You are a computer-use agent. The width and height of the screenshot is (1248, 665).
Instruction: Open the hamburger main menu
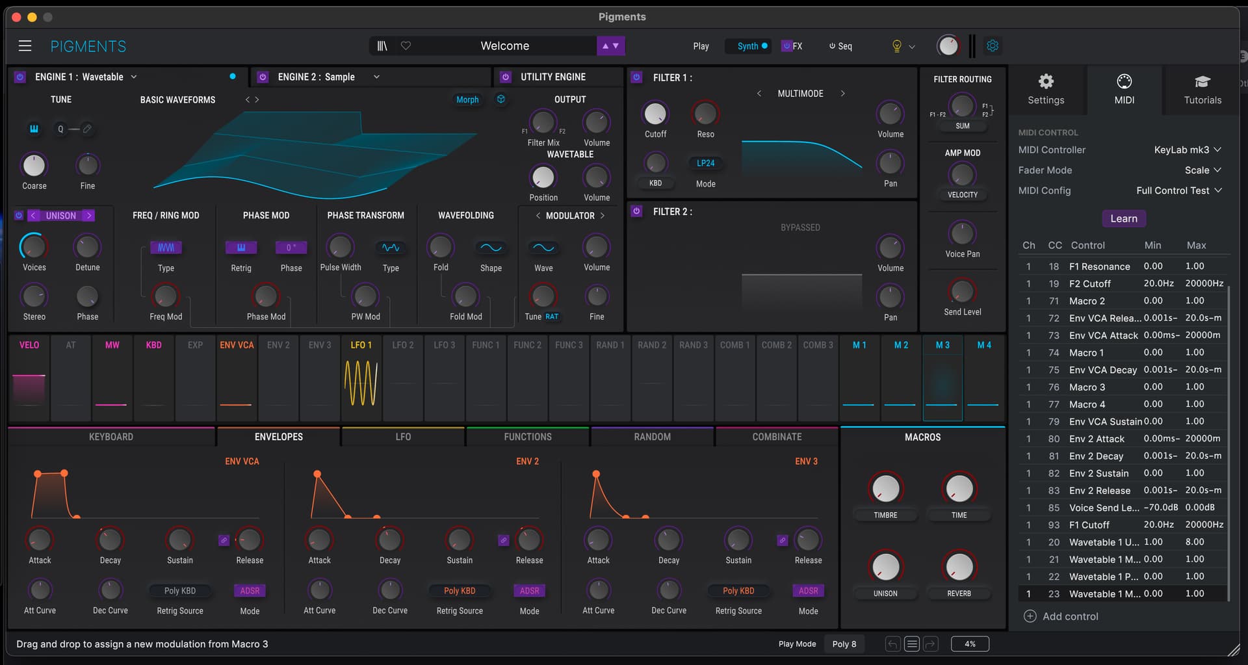coord(25,46)
